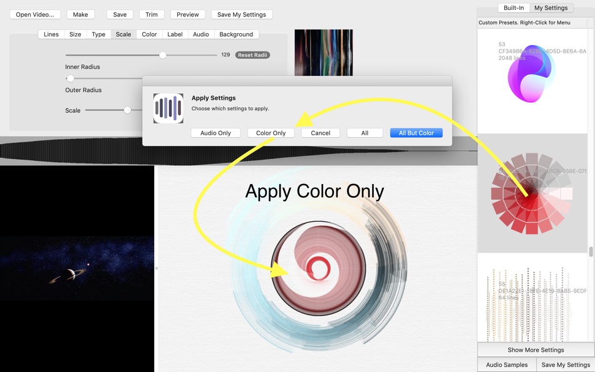Screen dimensions: 595x372
Task: Click the Make button
Action: point(80,14)
